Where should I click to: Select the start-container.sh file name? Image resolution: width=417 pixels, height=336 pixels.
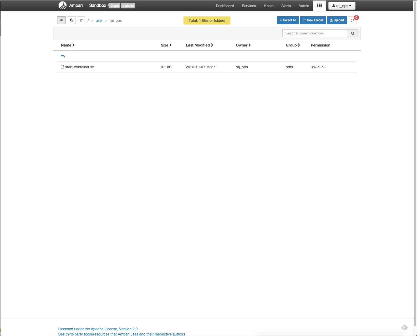pos(80,67)
